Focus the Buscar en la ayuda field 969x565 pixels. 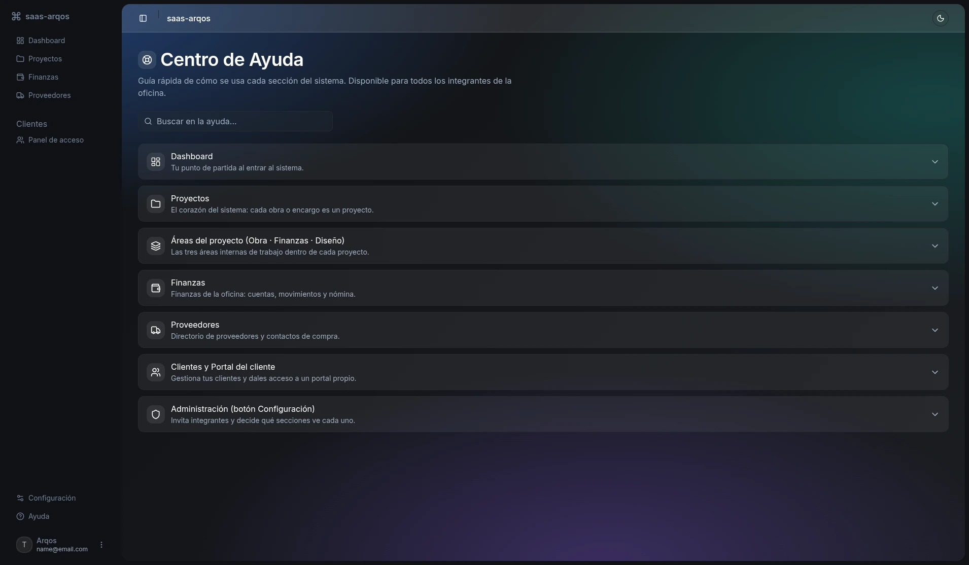[x=235, y=121]
